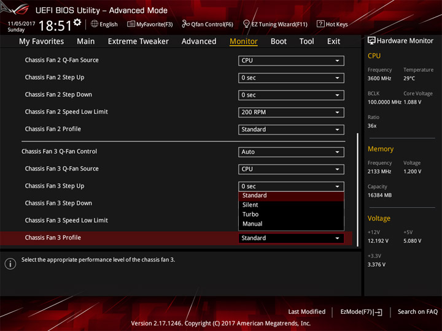Select Chassis Fan 2 Profile label
The height and width of the screenshot is (331, 442).
[x=53, y=129]
